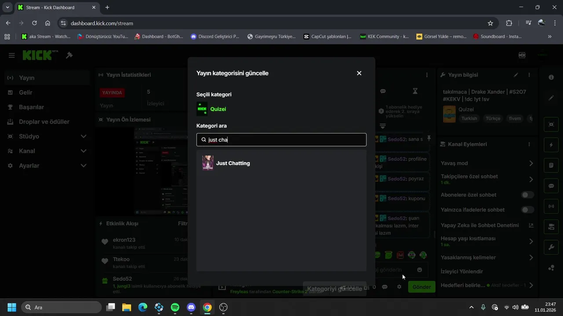Show more bookmarks chevron
This screenshot has width=563, height=316.
tap(549, 36)
